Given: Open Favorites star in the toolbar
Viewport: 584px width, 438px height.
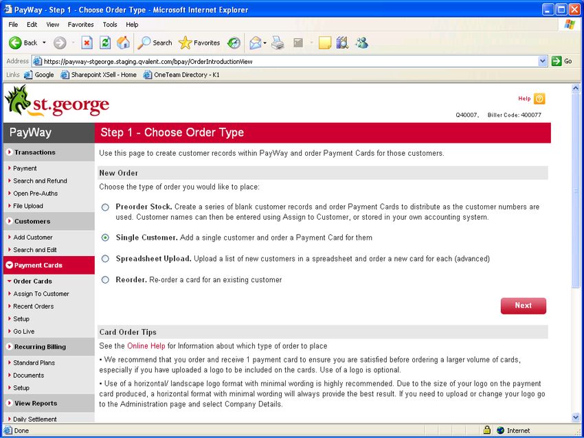Looking at the screenshot, I should 185,43.
